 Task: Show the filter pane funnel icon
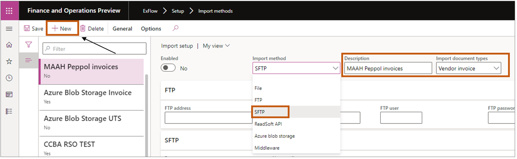(x=28, y=45)
